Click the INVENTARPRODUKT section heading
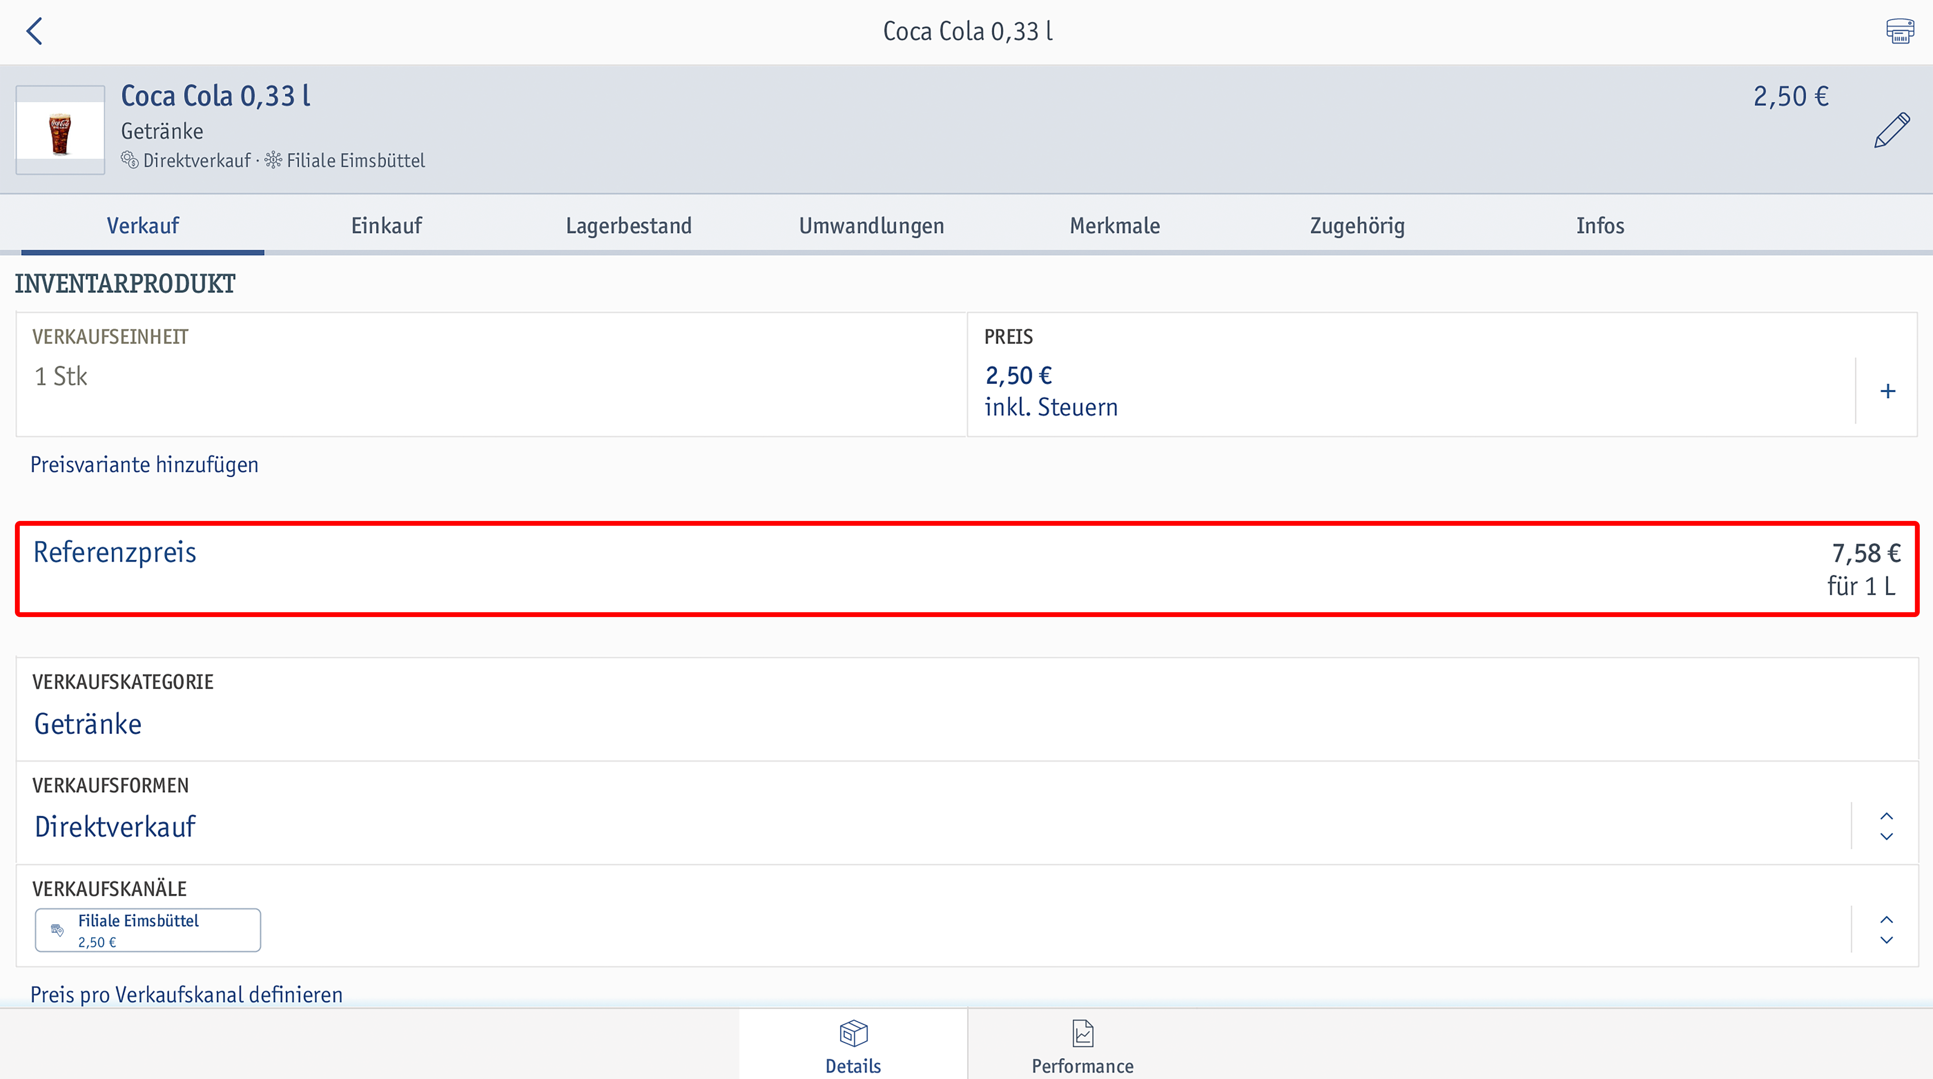Image resolution: width=1933 pixels, height=1079 pixels. [125, 284]
